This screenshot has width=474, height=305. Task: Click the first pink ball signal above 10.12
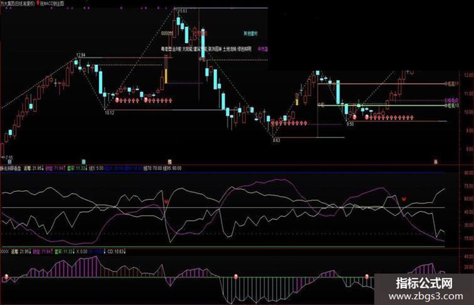pos(117,100)
